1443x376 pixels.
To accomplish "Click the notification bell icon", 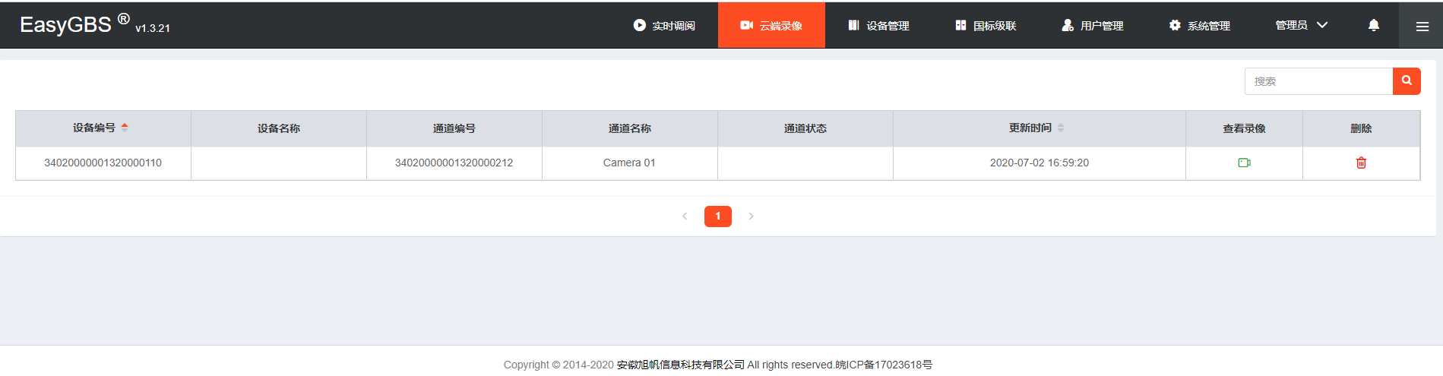I will 1374,25.
